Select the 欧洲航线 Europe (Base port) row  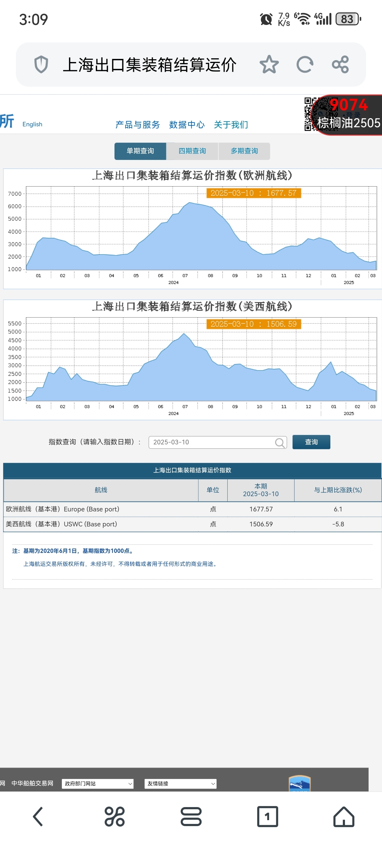(192, 509)
